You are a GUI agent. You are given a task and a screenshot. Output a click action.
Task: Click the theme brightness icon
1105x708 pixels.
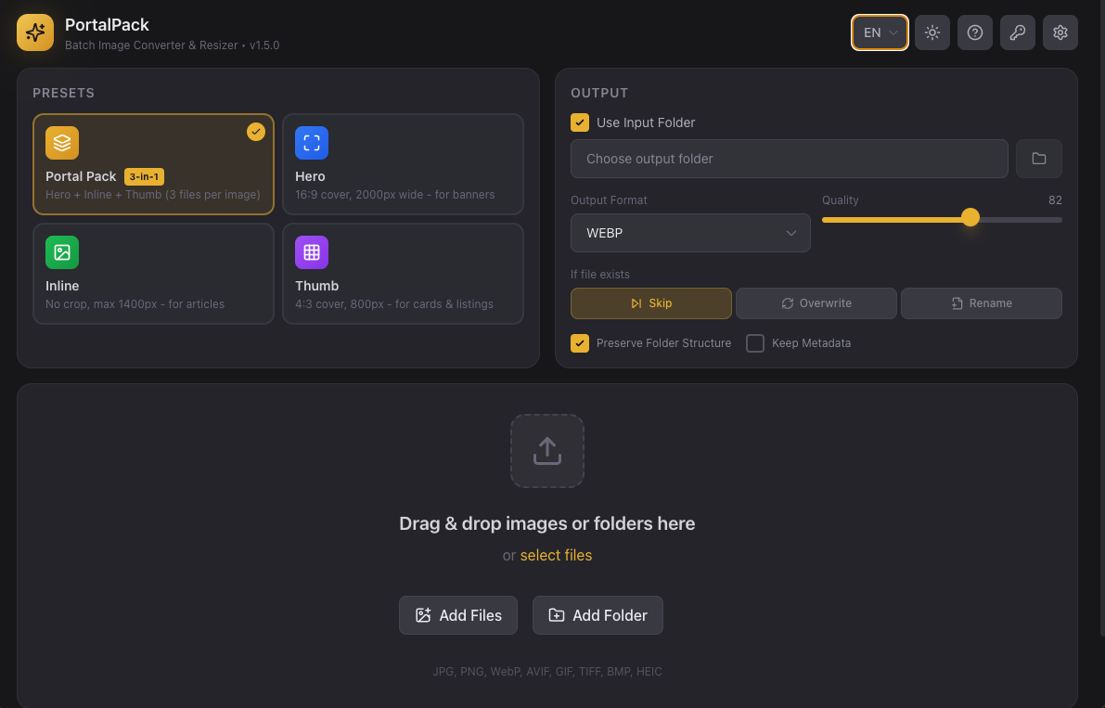[932, 32]
